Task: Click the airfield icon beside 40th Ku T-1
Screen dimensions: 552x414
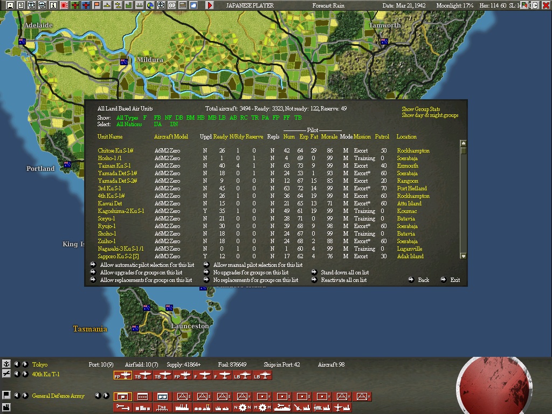Action: pos(6,374)
